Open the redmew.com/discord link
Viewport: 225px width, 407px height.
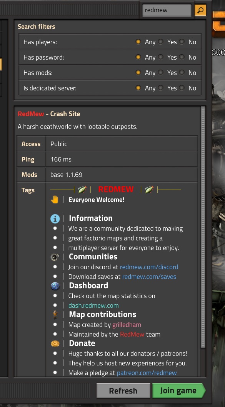149,267
